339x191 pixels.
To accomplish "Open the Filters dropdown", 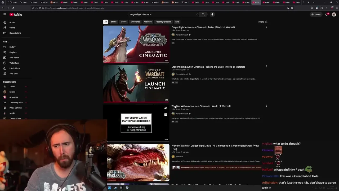I will pos(263,22).
